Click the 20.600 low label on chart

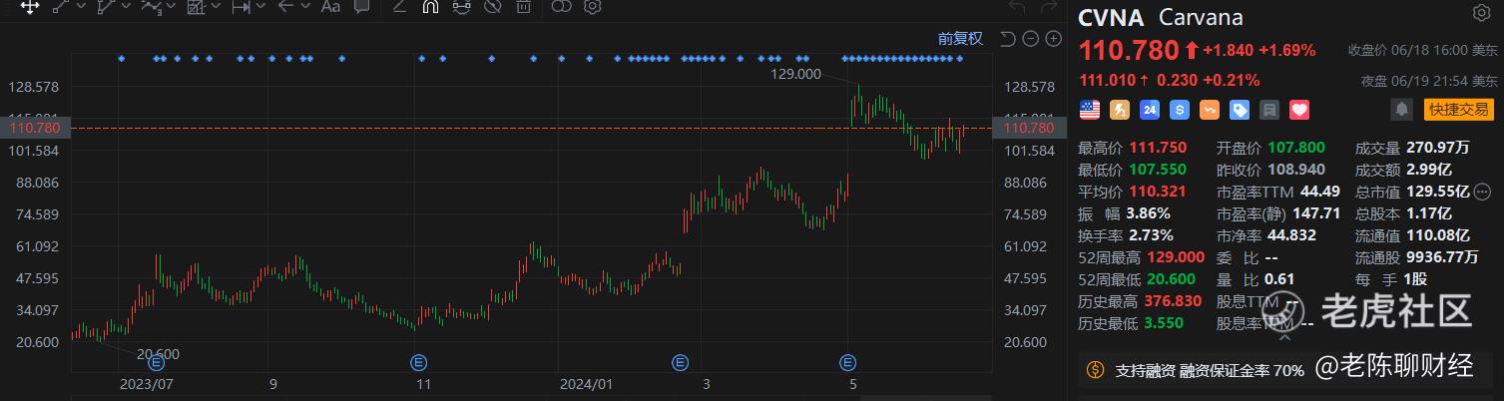pyautogui.click(x=159, y=353)
